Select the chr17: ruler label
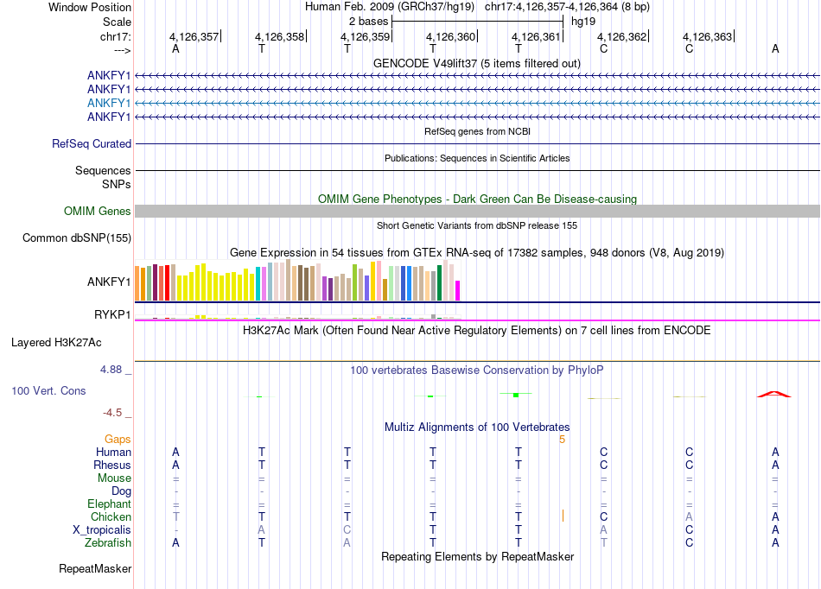The image size is (821, 589). tap(115, 36)
